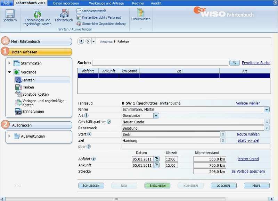Viewport: 278px width, 201px height.
Task: Expand the Stammdaten tree node
Action: 9,63
